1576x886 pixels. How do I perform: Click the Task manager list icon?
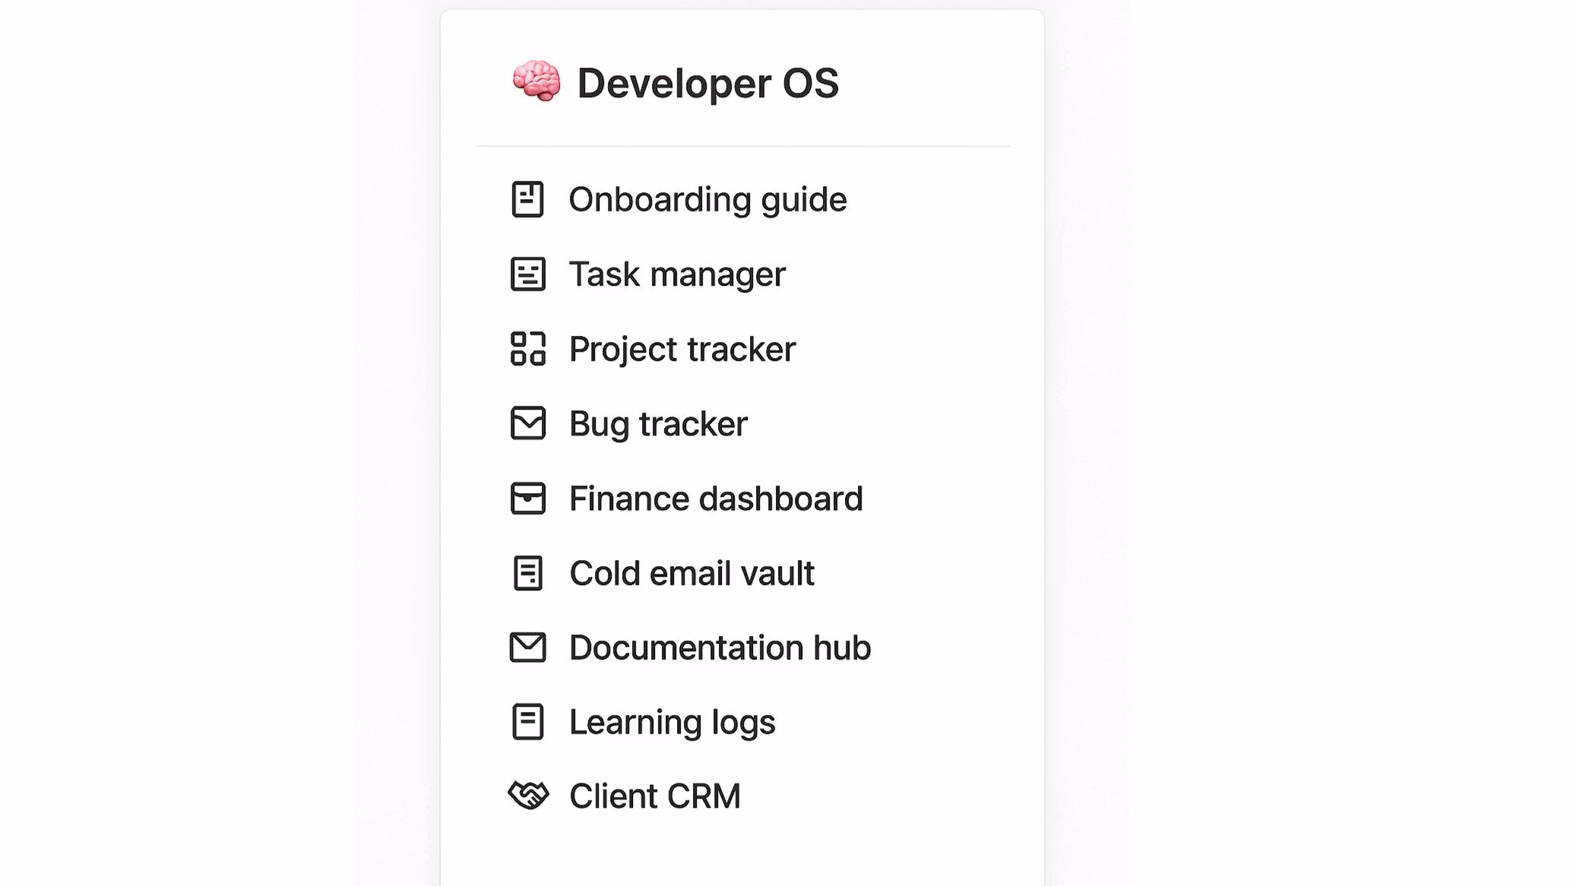click(527, 274)
